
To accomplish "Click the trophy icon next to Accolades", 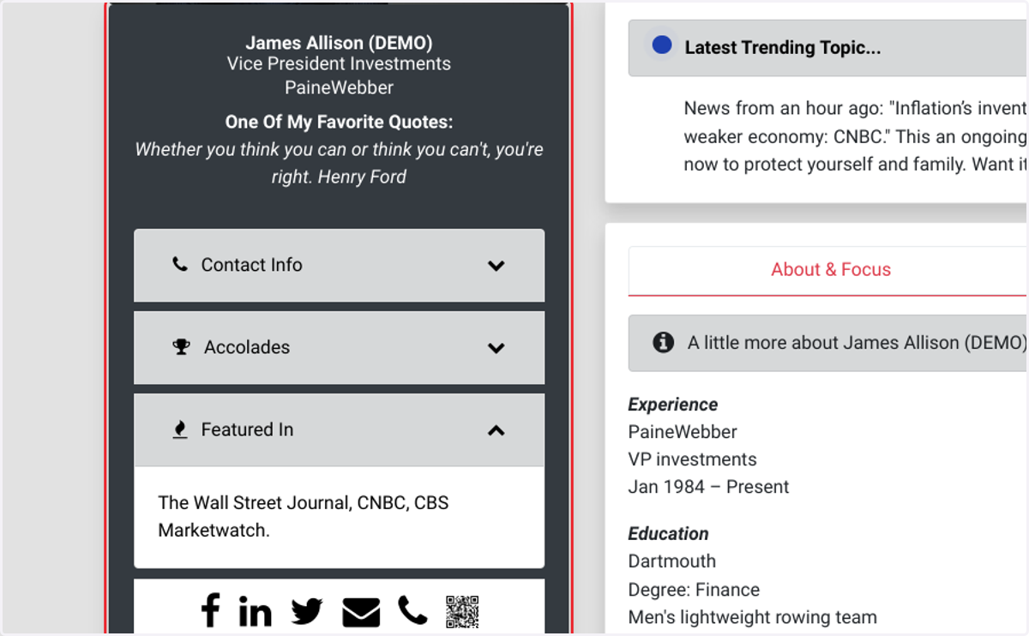I will [x=181, y=346].
